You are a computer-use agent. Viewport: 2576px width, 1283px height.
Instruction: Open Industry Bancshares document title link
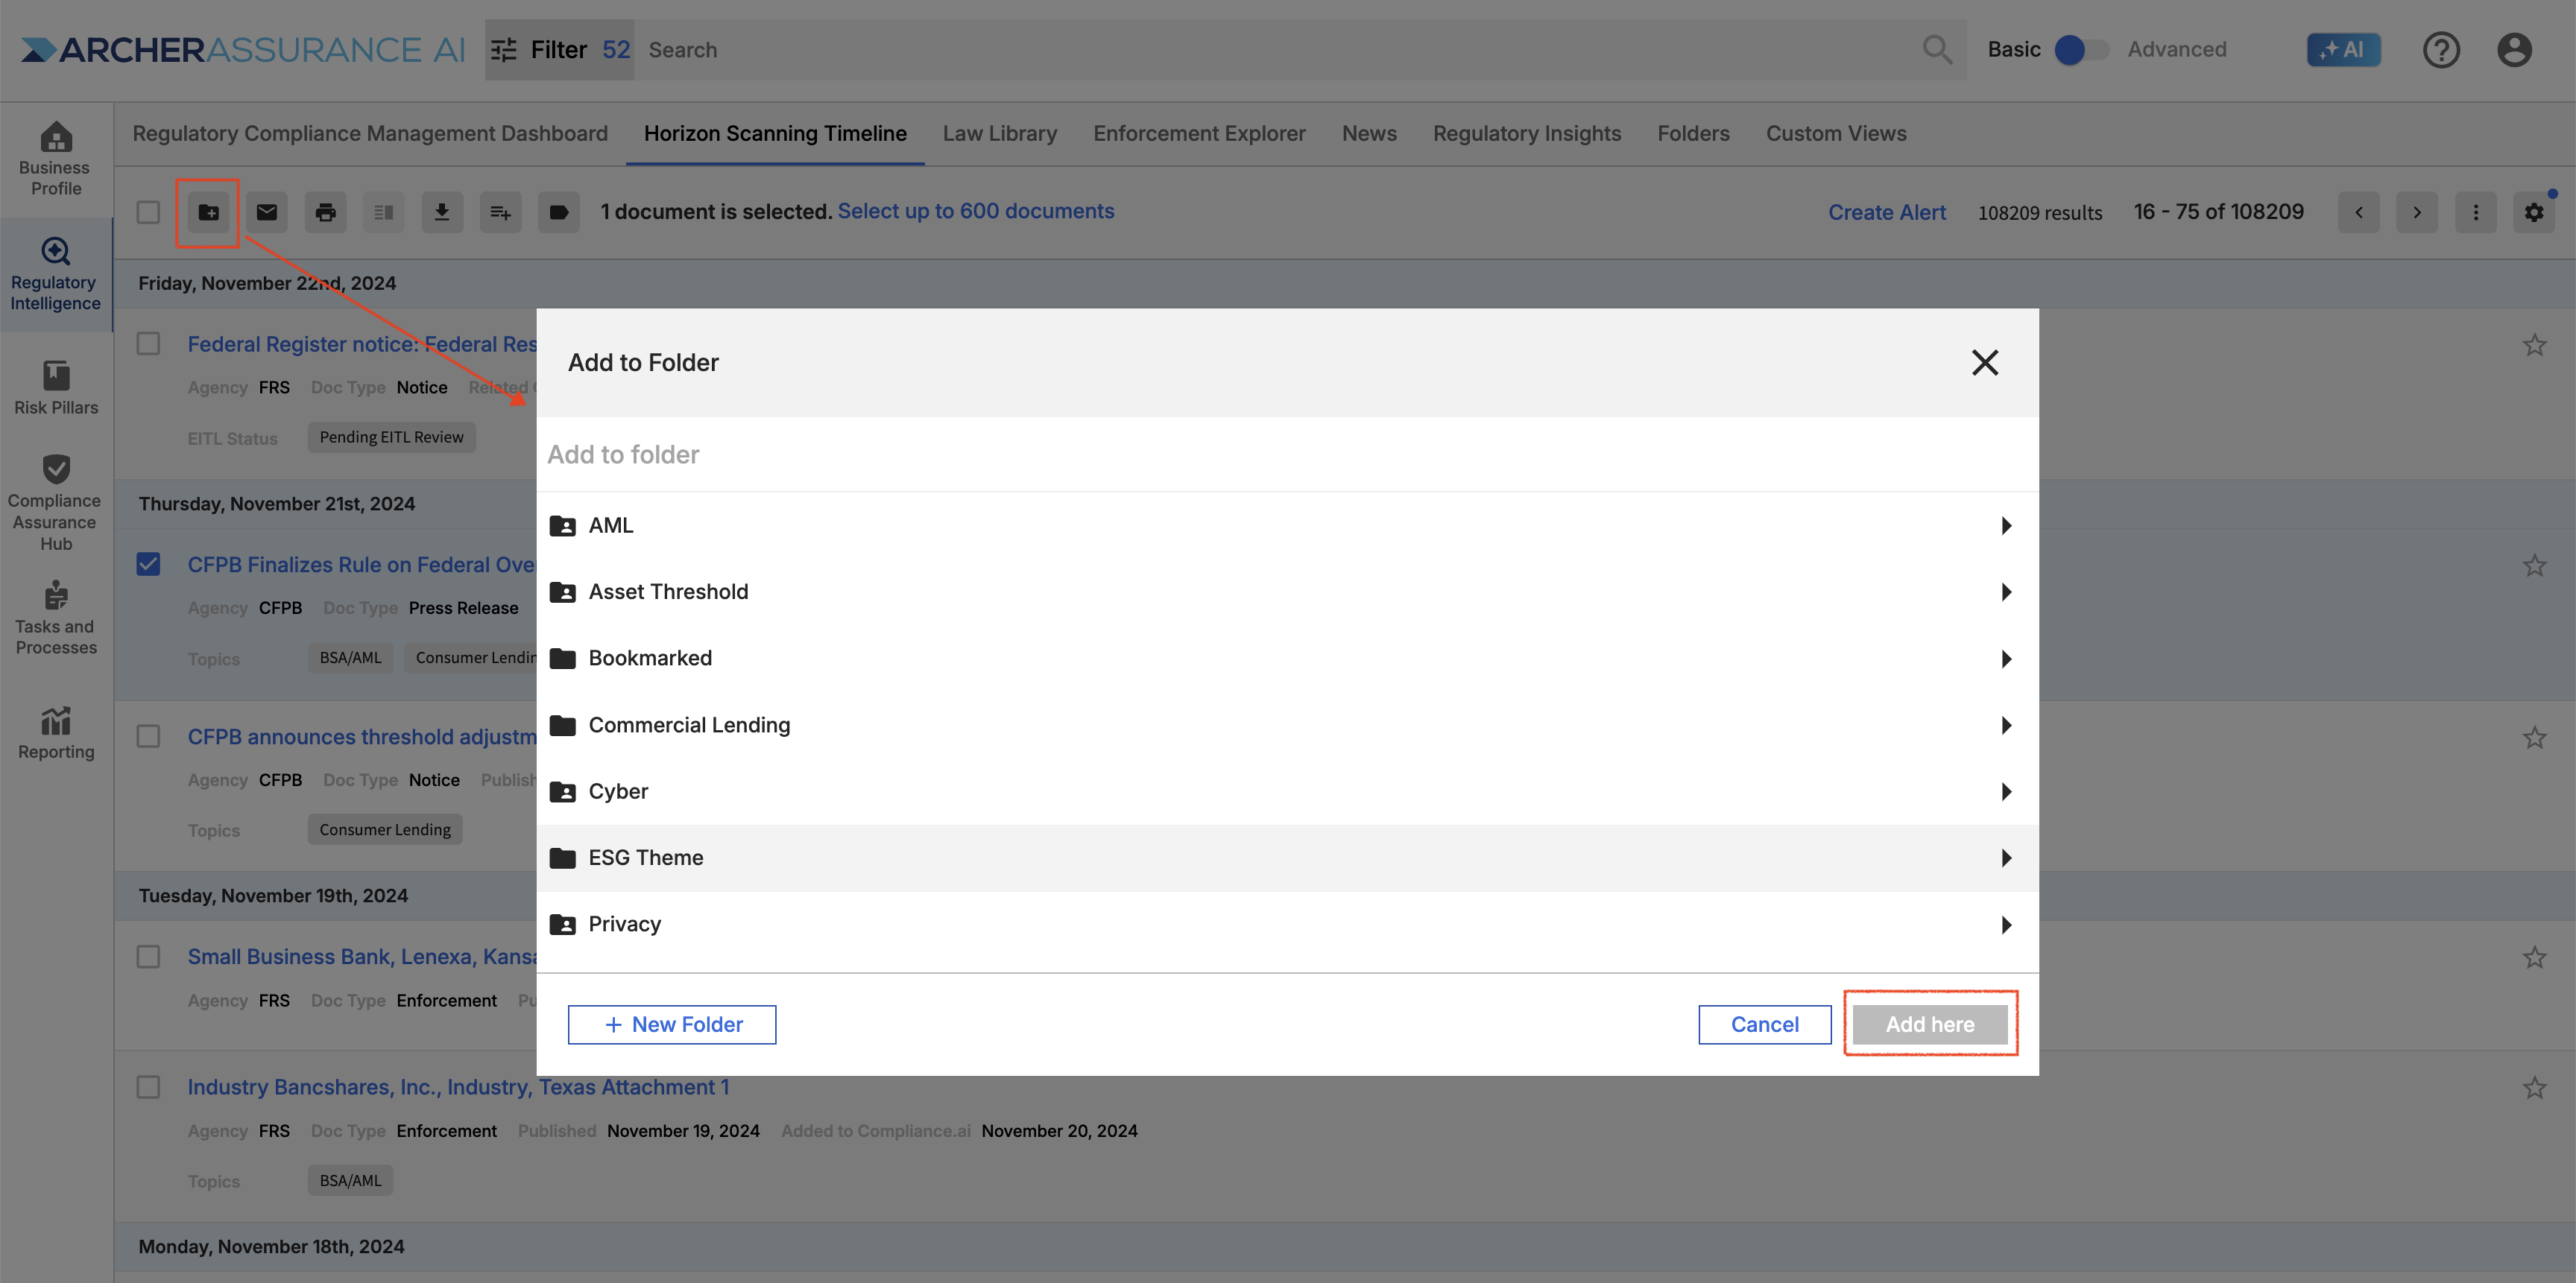(458, 1087)
